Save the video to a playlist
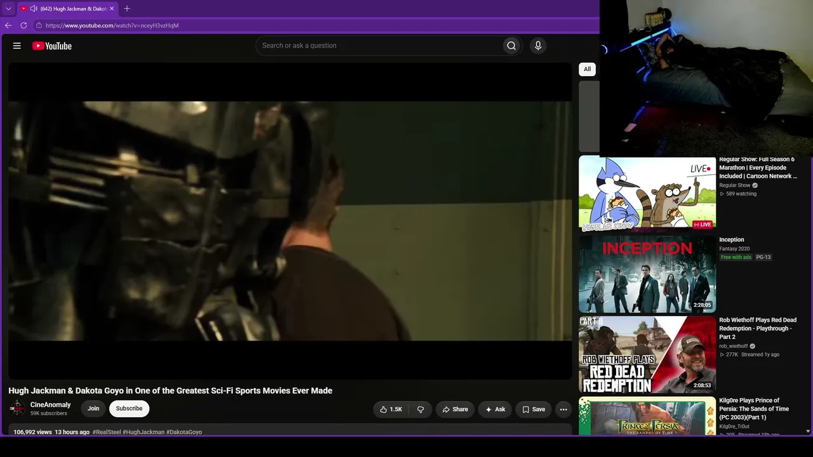 click(534, 409)
